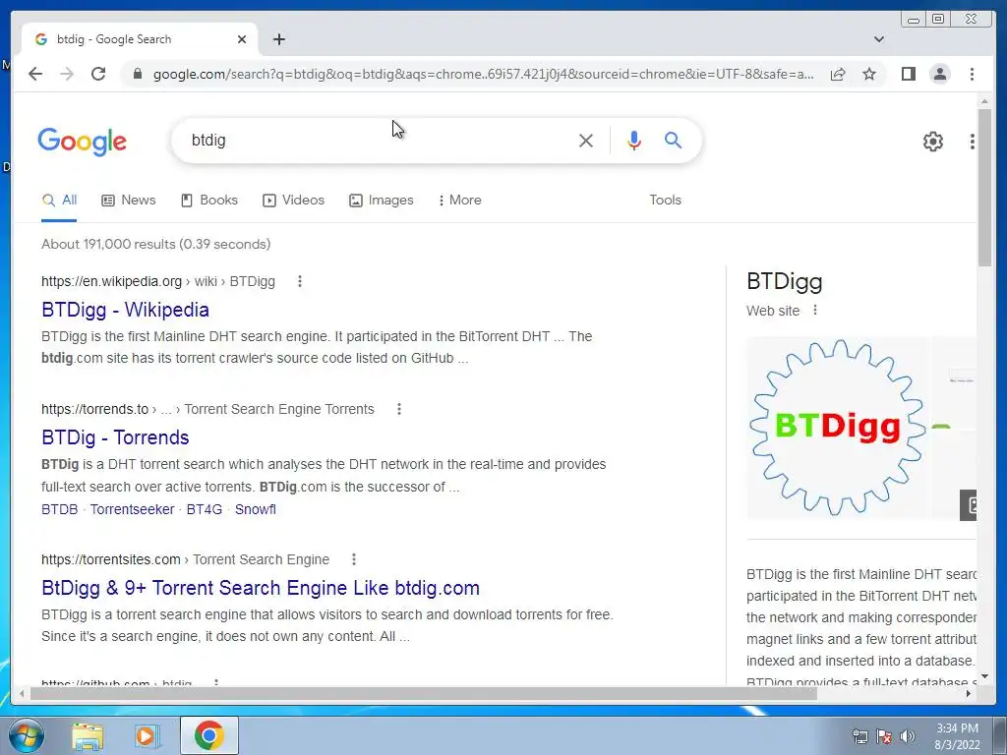Image resolution: width=1007 pixels, height=755 pixels.
Task: Submit search with the magnifier icon
Action: pos(673,140)
